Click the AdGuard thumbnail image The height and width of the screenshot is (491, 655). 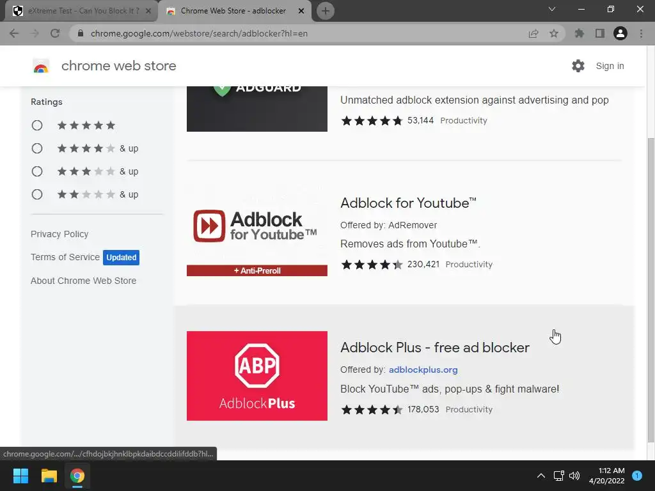pyautogui.click(x=257, y=109)
